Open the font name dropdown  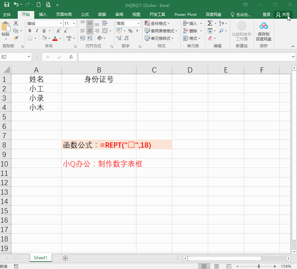pyautogui.click(x=61, y=24)
